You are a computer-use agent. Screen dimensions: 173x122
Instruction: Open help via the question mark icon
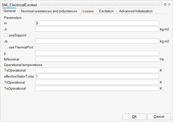point(165,5)
